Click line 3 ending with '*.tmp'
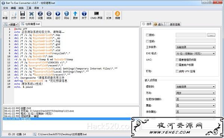 (x=37, y=35)
